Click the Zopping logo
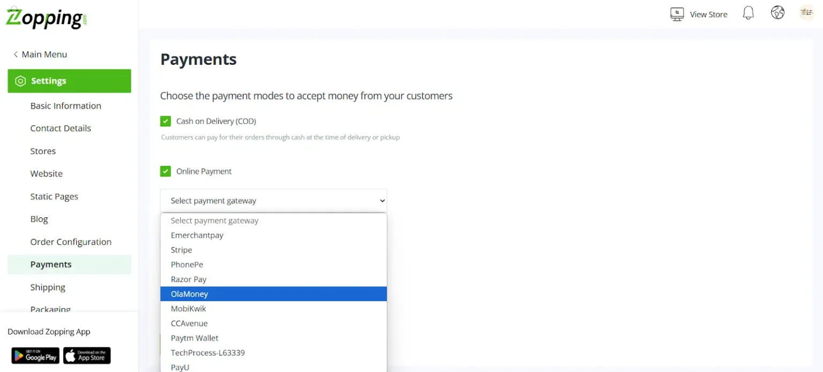The image size is (823, 372). coord(46,18)
